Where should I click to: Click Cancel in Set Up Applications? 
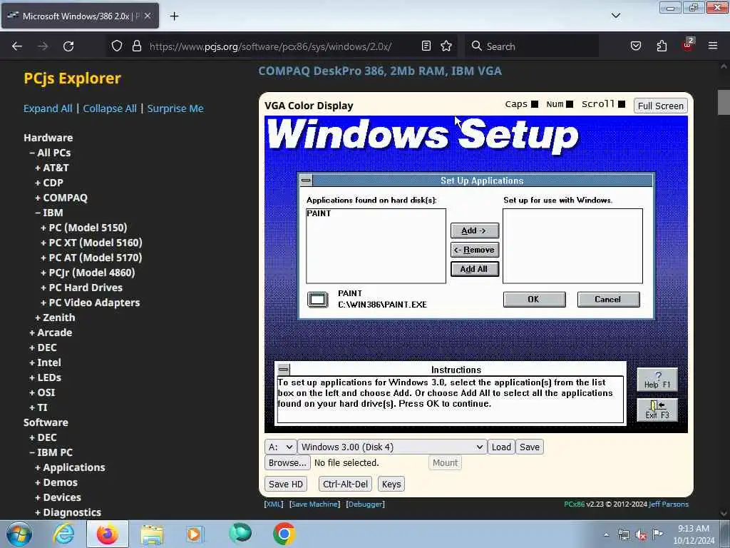pyautogui.click(x=608, y=299)
